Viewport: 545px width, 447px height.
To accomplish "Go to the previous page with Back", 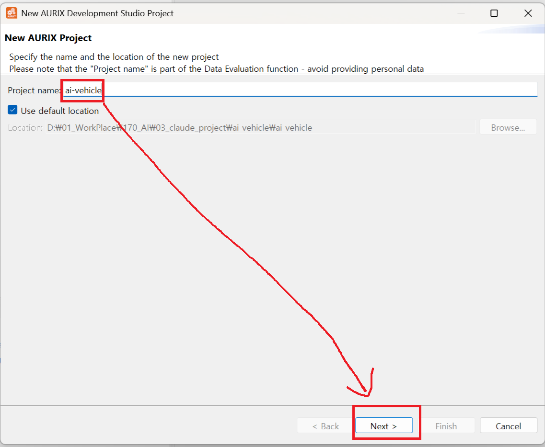I will click(x=325, y=426).
